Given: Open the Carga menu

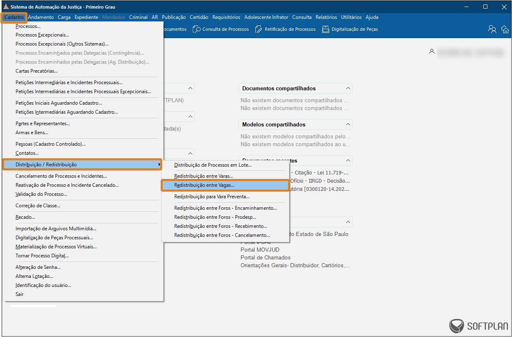Looking at the screenshot, I should click(x=64, y=17).
